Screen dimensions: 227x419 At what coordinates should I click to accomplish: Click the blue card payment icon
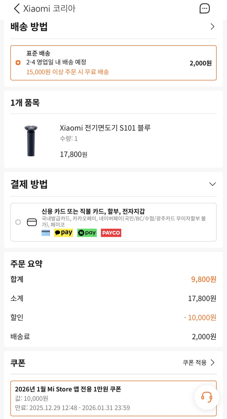[46, 233]
